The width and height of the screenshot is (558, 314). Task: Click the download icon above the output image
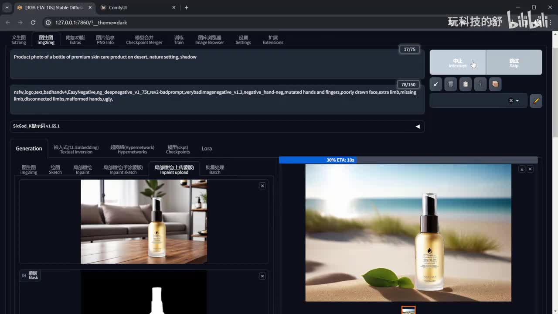[x=522, y=169]
